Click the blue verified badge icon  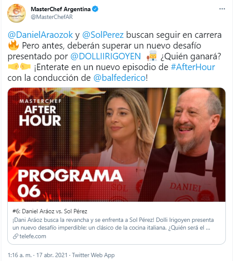[x=95, y=9]
